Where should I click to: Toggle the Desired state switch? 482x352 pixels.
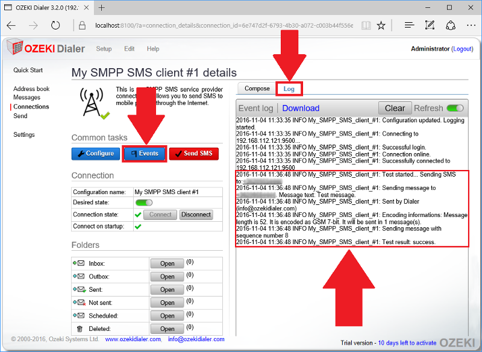(143, 203)
